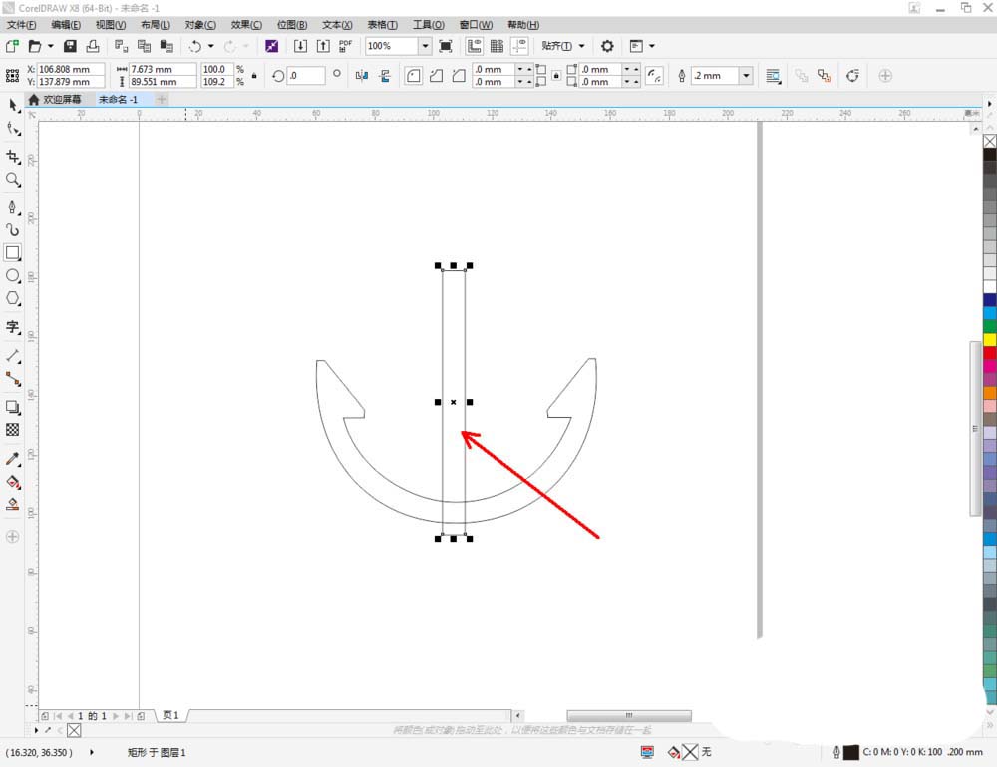This screenshot has height=767, width=997.
Task: Open the 效果(C) menu
Action: [246, 24]
